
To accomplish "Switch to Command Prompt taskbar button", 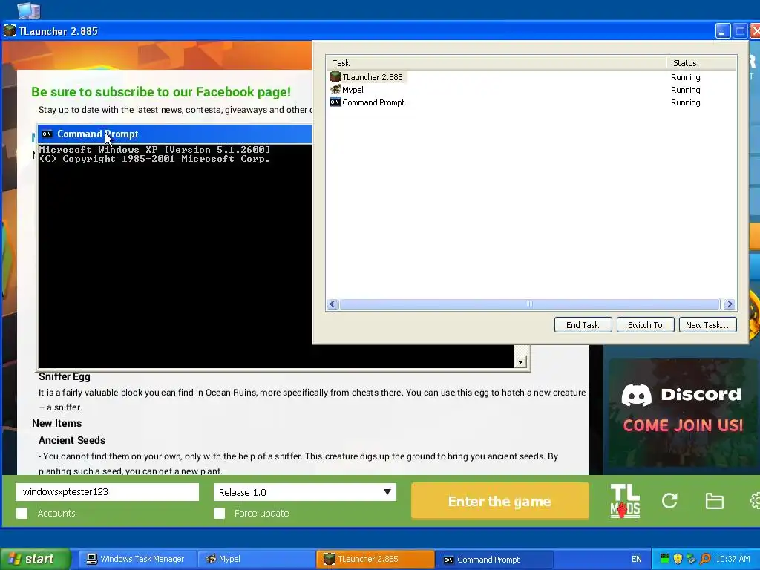I will (494, 560).
